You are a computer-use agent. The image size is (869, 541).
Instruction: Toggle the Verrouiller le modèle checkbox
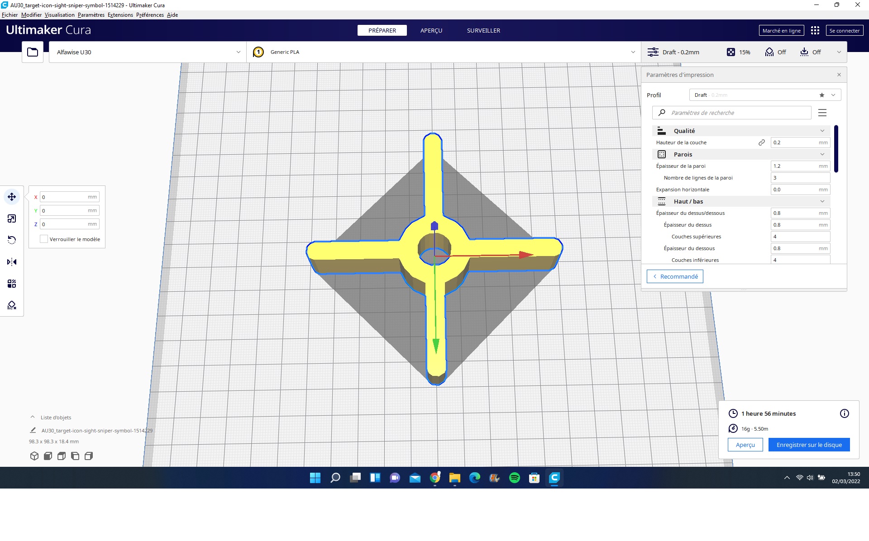tap(44, 239)
